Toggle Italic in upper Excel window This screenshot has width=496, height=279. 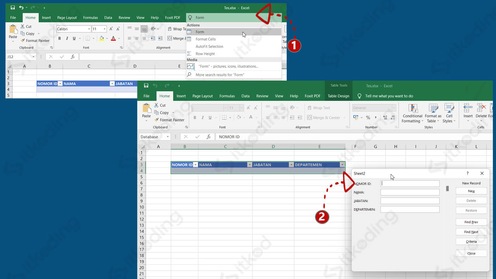pyautogui.click(x=67, y=38)
